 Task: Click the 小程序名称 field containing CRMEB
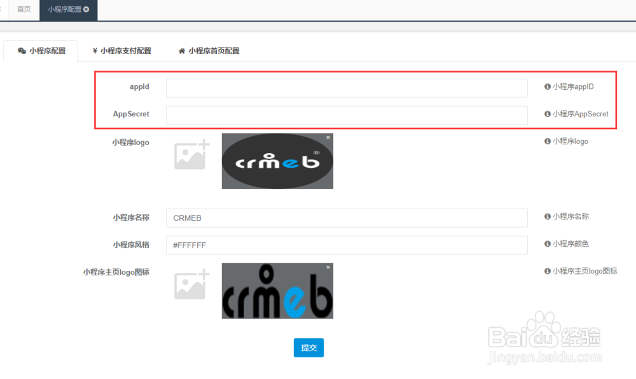click(x=347, y=218)
